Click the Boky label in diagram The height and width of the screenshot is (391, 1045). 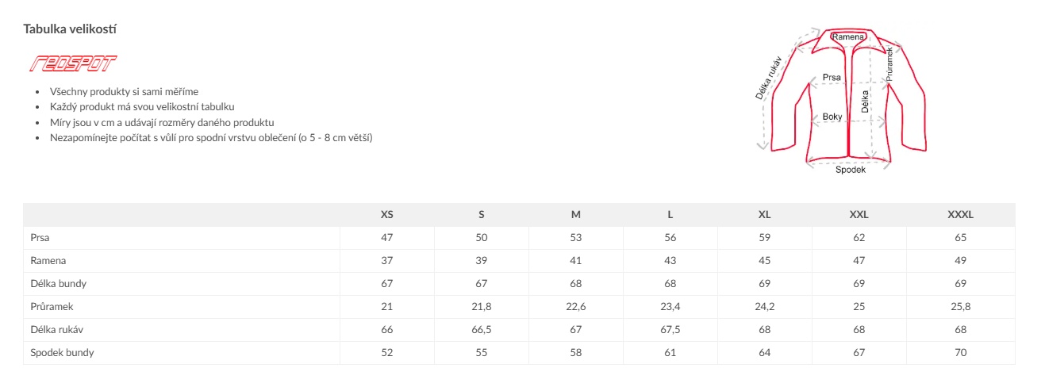(x=832, y=117)
